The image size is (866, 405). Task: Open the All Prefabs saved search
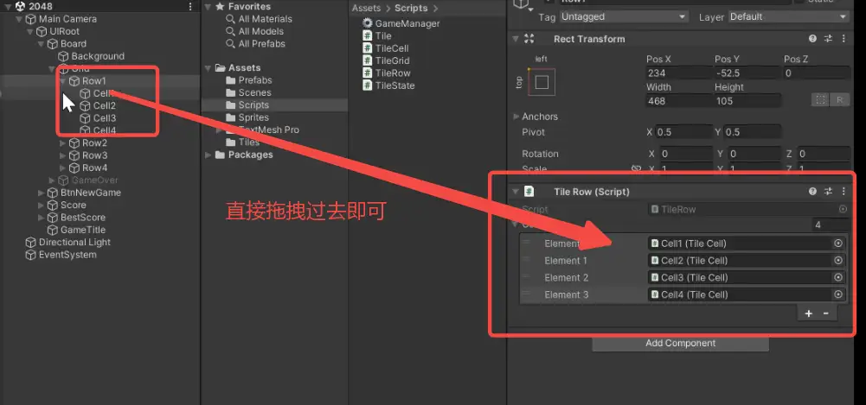coord(262,43)
